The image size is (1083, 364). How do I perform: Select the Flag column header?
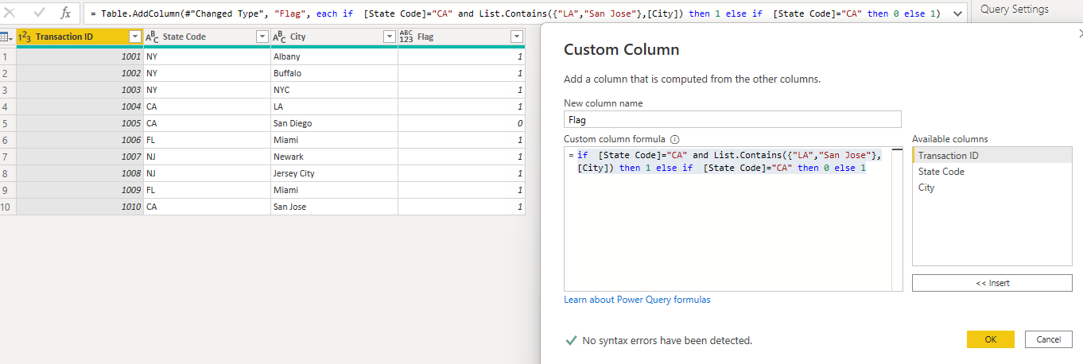click(x=461, y=37)
